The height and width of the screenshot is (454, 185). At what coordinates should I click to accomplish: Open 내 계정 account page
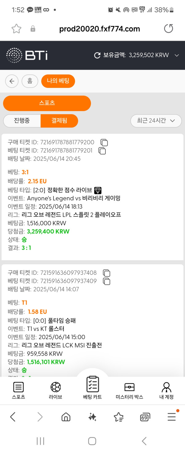(166, 387)
